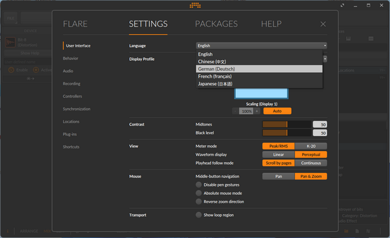Viewport: 390px width, 238px height.
Task: Set middle-button navigation to Pan
Action: point(278,177)
